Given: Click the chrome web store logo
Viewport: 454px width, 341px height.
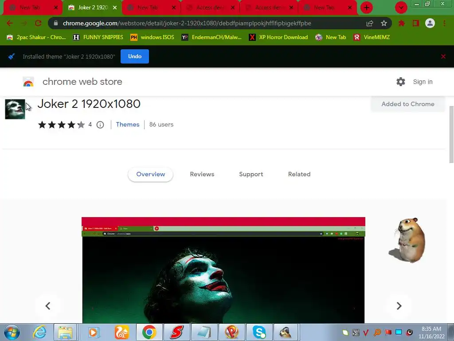Looking at the screenshot, I should 28,82.
